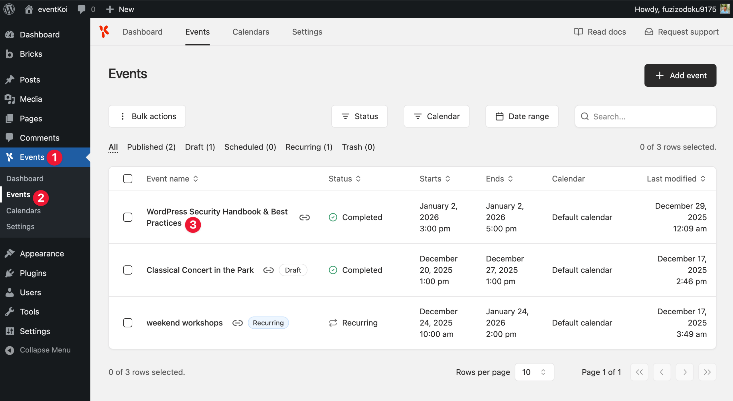This screenshot has height=401, width=733.
Task: Click link icon for WordPress Security Handbook
Action: (x=304, y=217)
